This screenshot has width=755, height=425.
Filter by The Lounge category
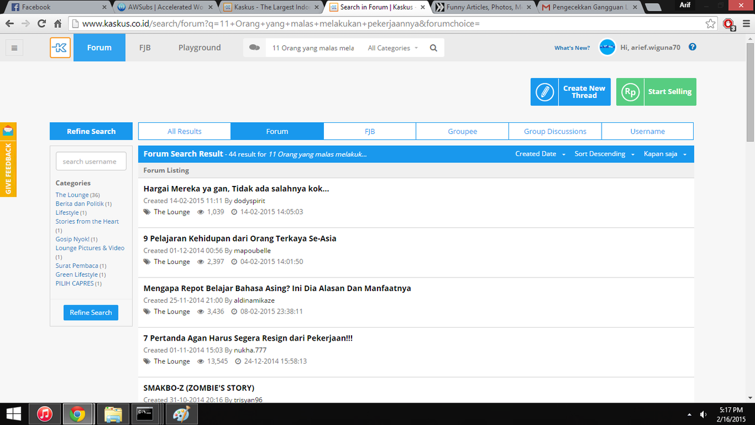pyautogui.click(x=72, y=195)
